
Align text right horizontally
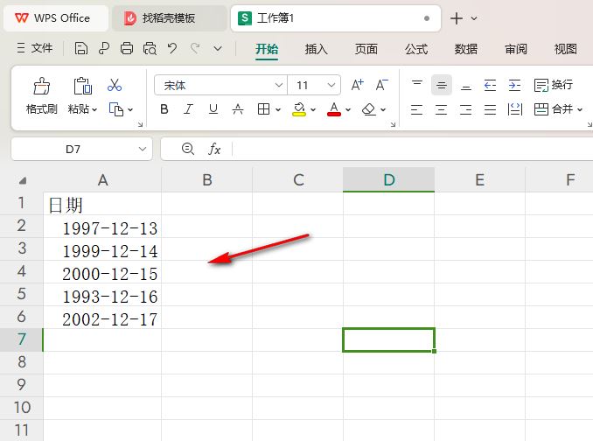coord(466,109)
